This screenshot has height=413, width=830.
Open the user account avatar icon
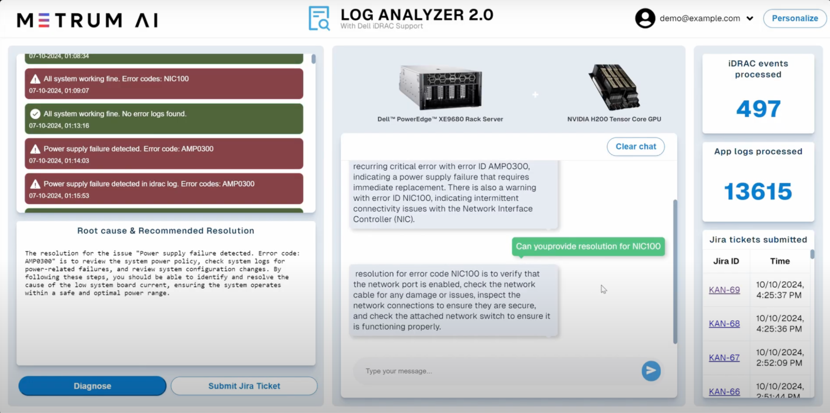pos(645,18)
